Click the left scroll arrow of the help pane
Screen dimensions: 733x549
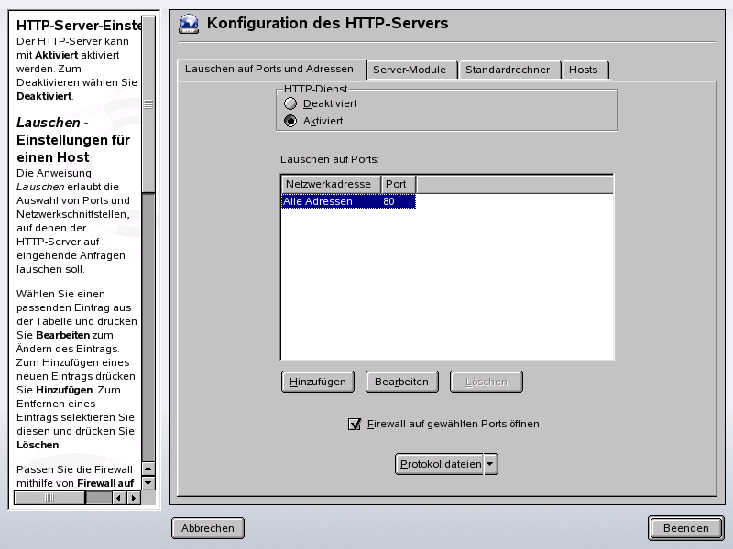click(116, 499)
